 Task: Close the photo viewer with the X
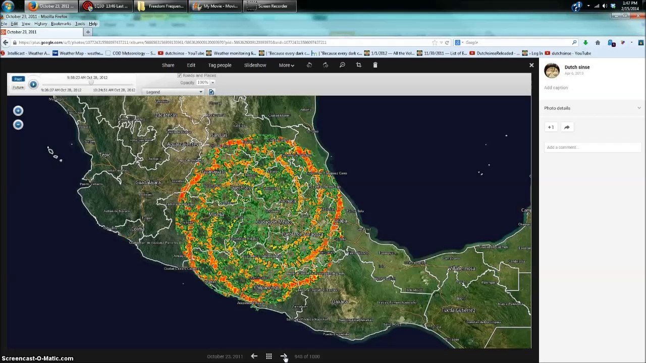coord(531,65)
